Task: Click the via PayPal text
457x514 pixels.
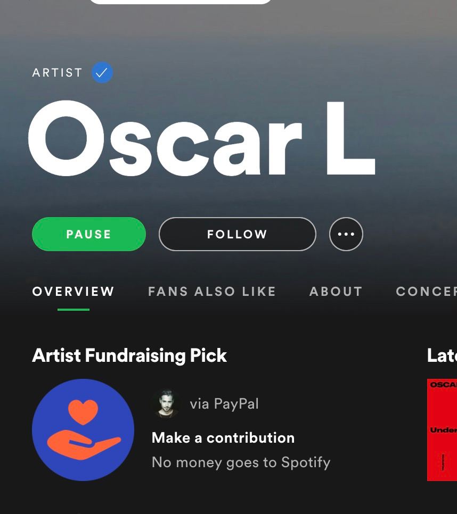Action: coord(224,404)
